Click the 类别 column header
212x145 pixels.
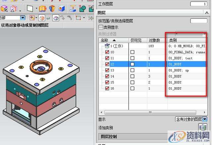(187, 40)
